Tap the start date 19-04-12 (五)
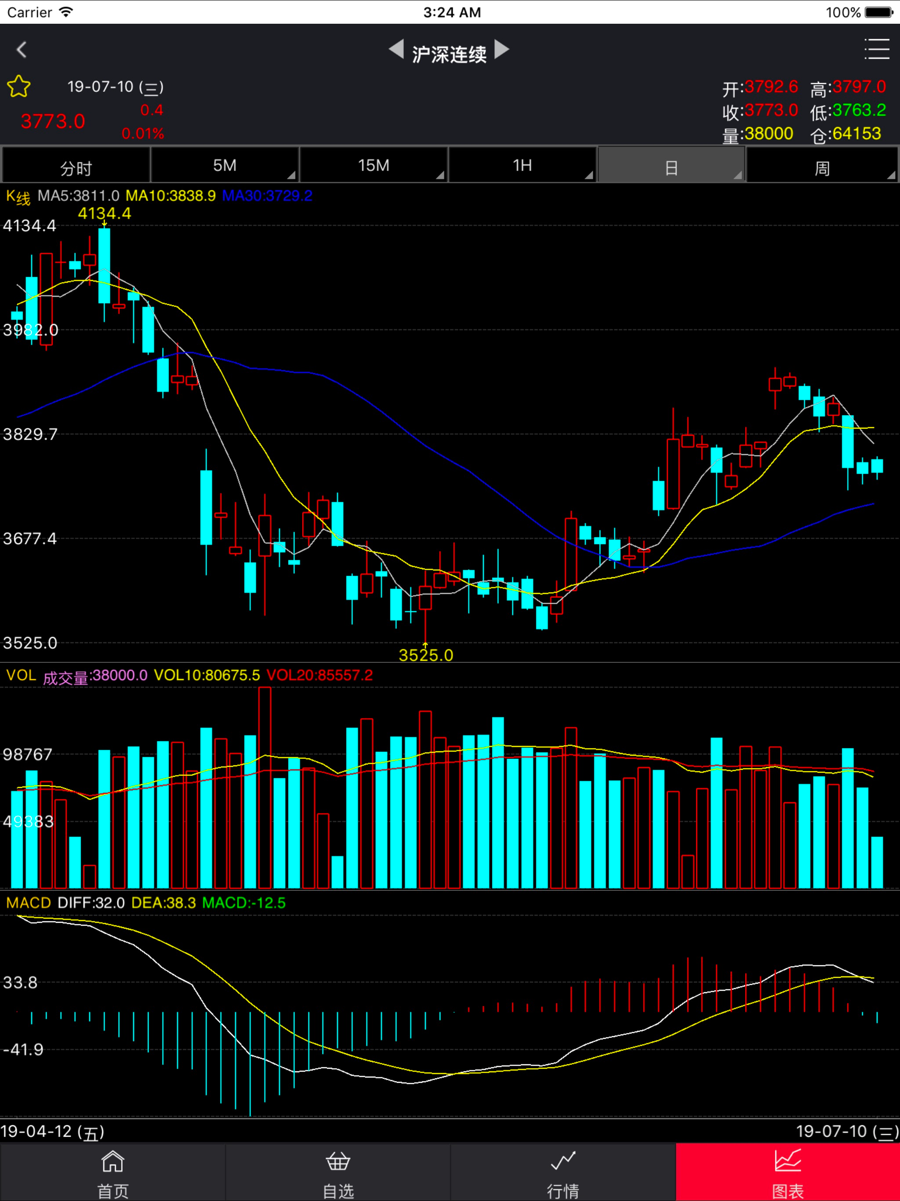The height and width of the screenshot is (1201, 900). (x=52, y=1132)
